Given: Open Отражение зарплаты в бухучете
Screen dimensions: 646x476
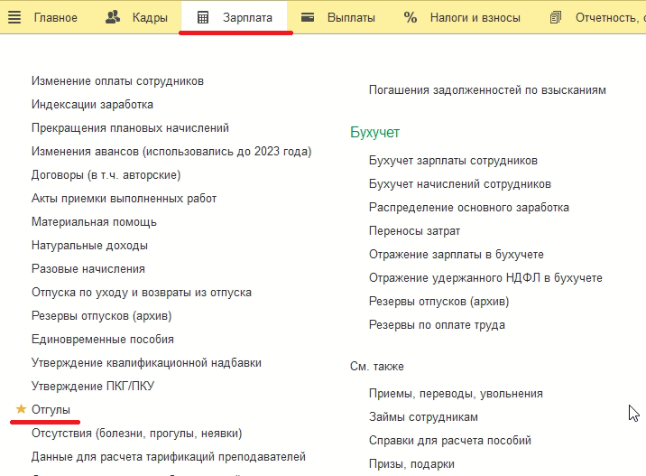Looking at the screenshot, I should click(x=456, y=255).
